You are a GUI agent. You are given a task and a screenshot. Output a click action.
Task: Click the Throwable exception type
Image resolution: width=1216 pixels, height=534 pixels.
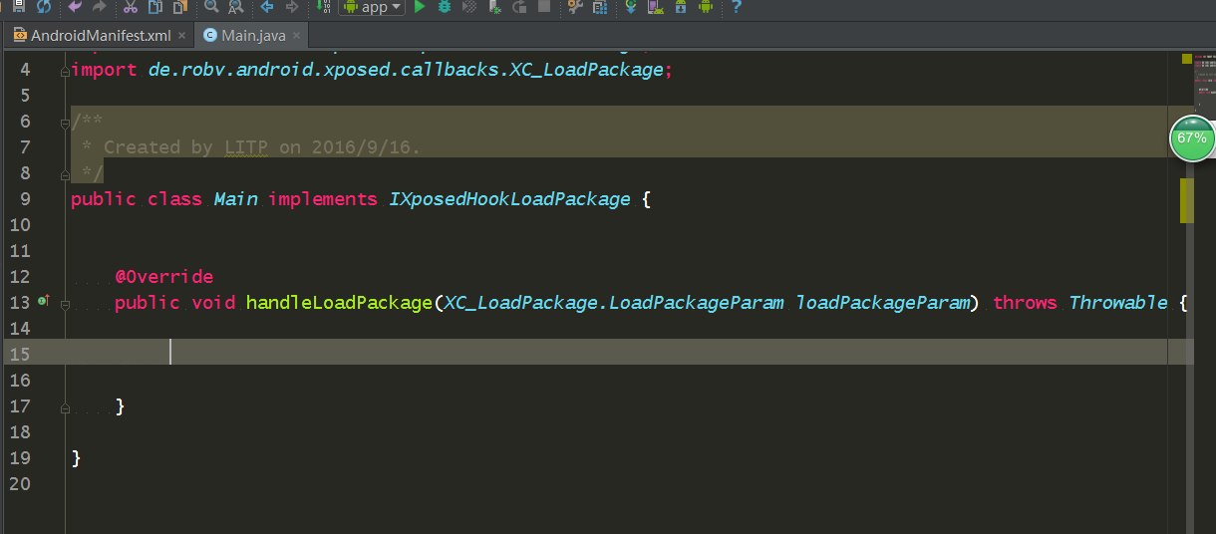tap(1118, 302)
